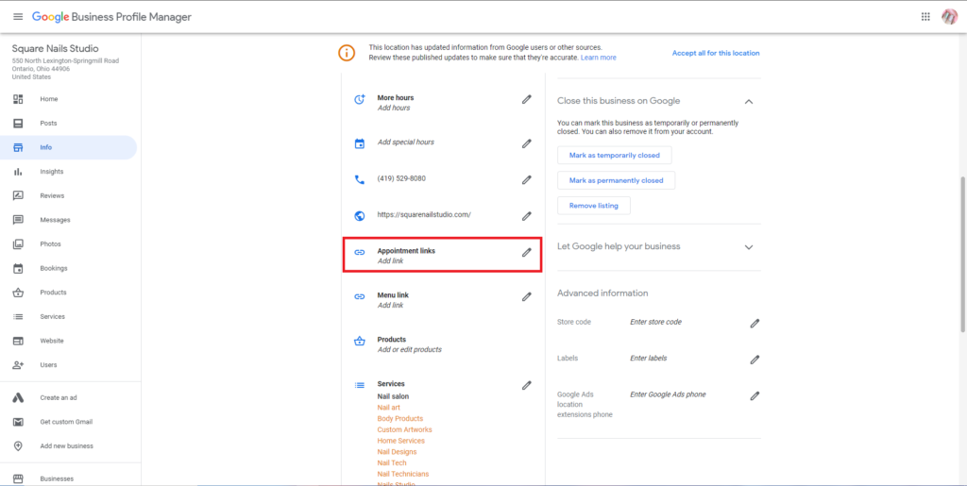Edit Labels pencil icon
967x486 pixels.
click(x=755, y=360)
